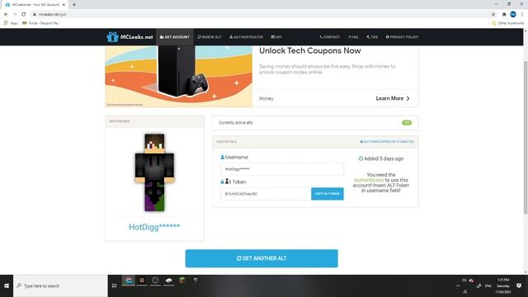Open the Contact page link
528x297 pixels.
(330, 37)
